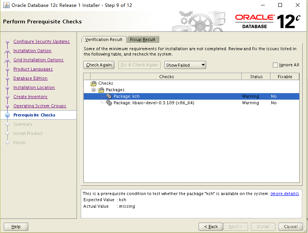Click the gear icon beside libaio-devel package

click(x=109, y=103)
